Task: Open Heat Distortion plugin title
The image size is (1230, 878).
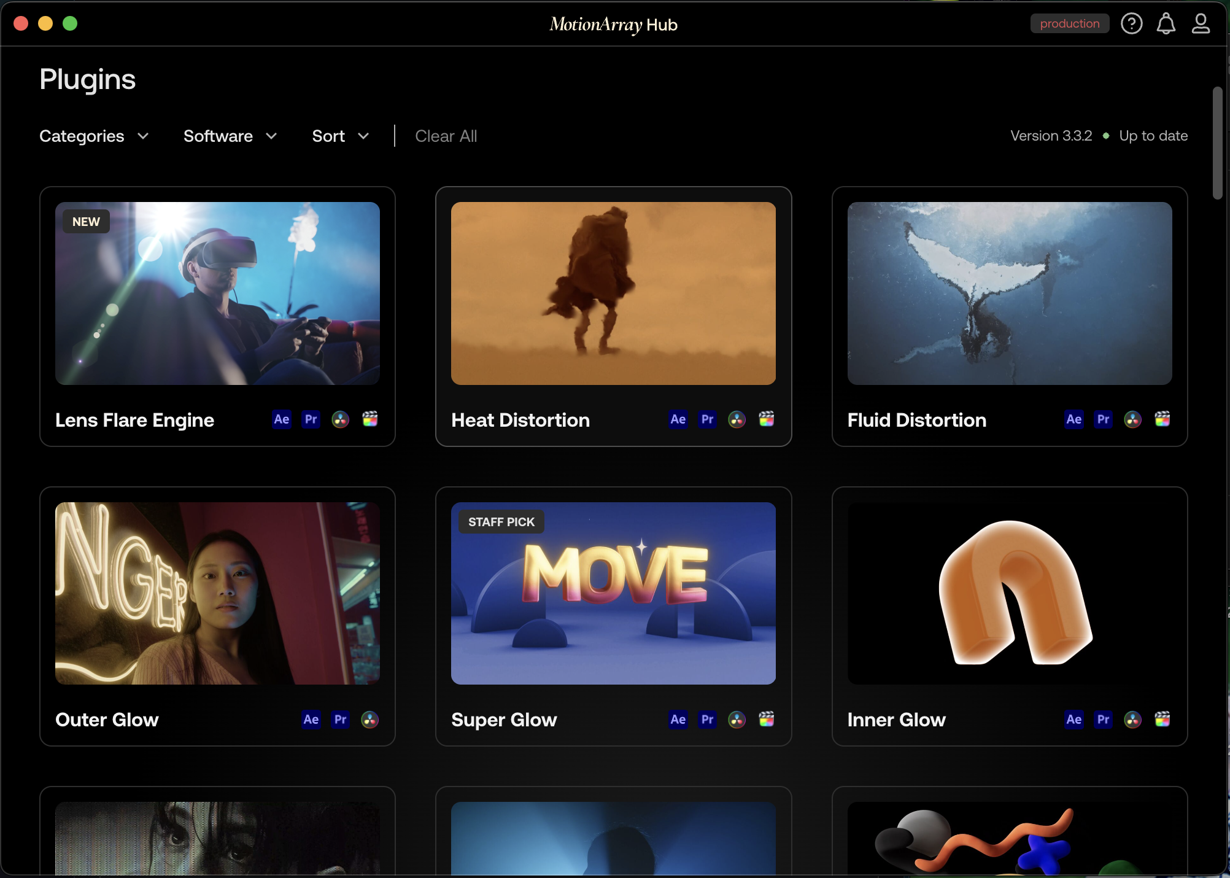Action: (x=520, y=420)
